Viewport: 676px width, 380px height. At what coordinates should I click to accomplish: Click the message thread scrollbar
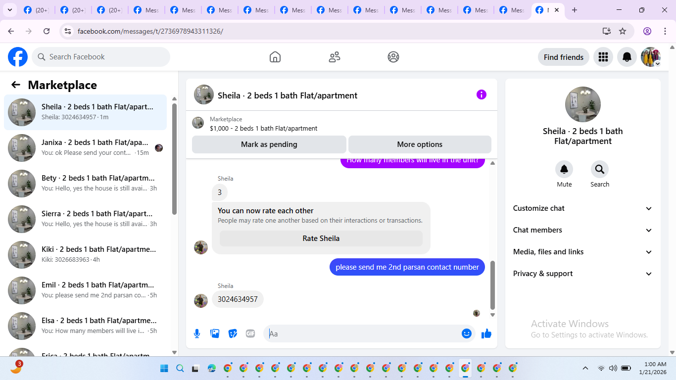(x=492, y=285)
